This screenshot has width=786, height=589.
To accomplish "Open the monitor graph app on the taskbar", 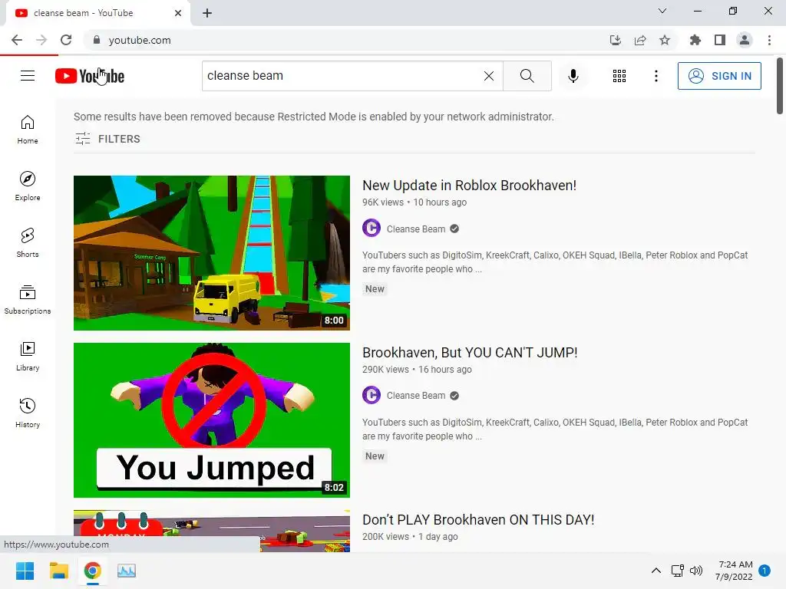I will point(127,571).
